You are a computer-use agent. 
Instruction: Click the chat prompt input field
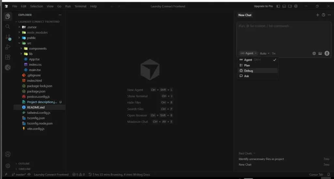click(284, 36)
